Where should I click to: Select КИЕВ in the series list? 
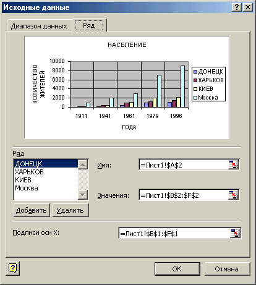point(46,180)
